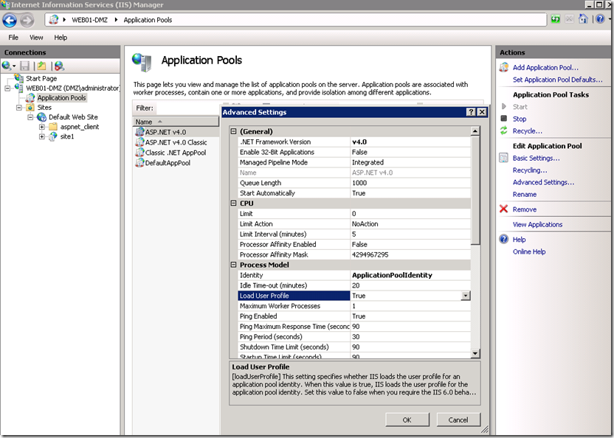Click OK in Advanced Settings dialog
This screenshot has width=614, height=438.
407,420
